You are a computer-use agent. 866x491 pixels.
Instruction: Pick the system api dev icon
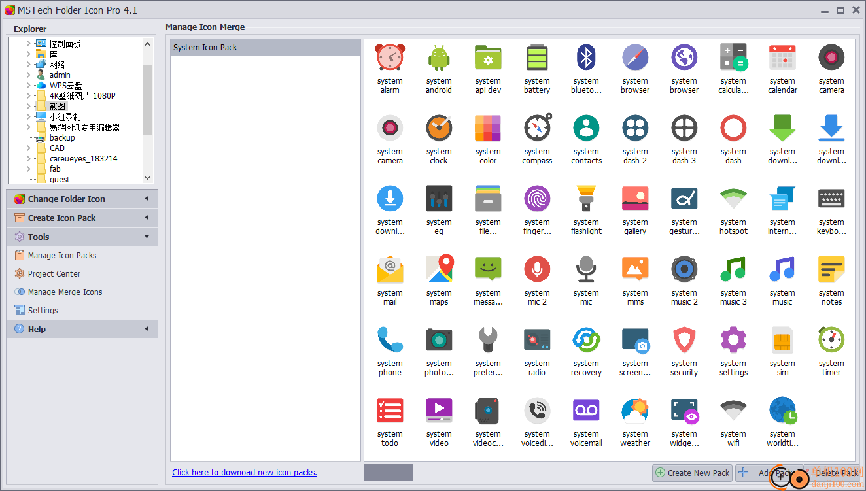pyautogui.click(x=488, y=58)
